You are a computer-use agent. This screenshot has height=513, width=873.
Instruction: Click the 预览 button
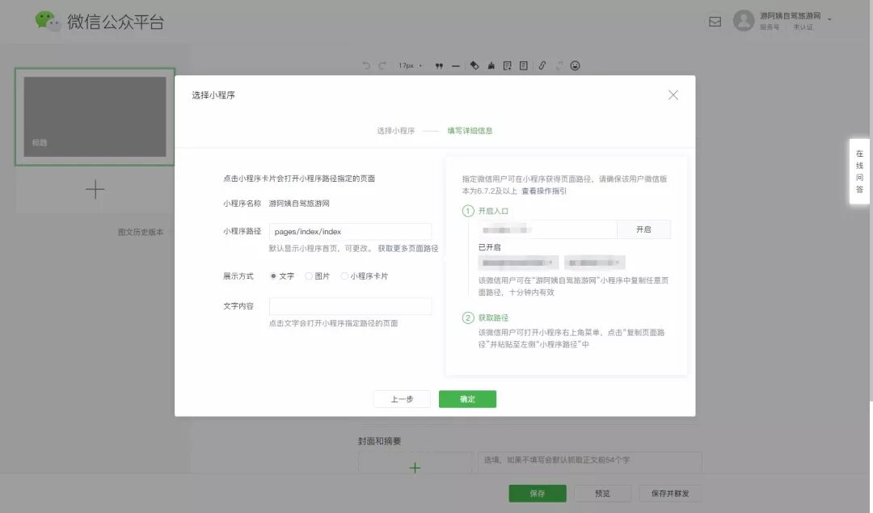pos(602,494)
